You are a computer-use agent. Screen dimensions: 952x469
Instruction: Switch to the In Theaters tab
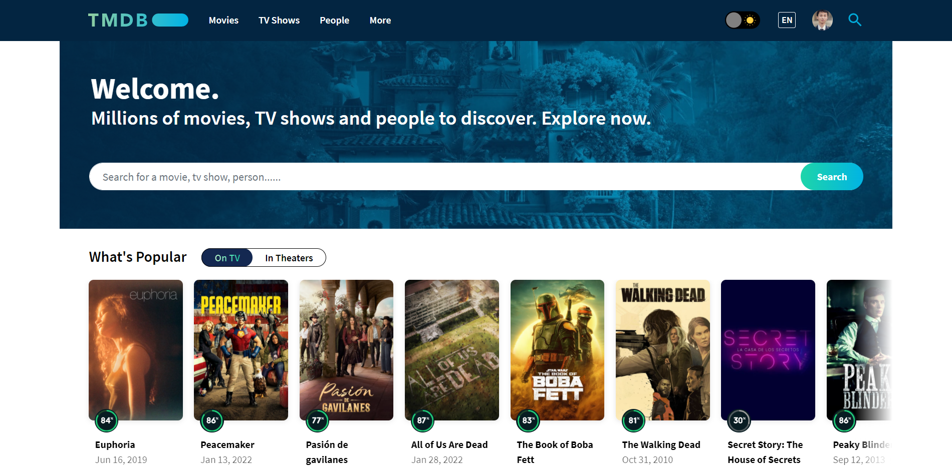289,258
